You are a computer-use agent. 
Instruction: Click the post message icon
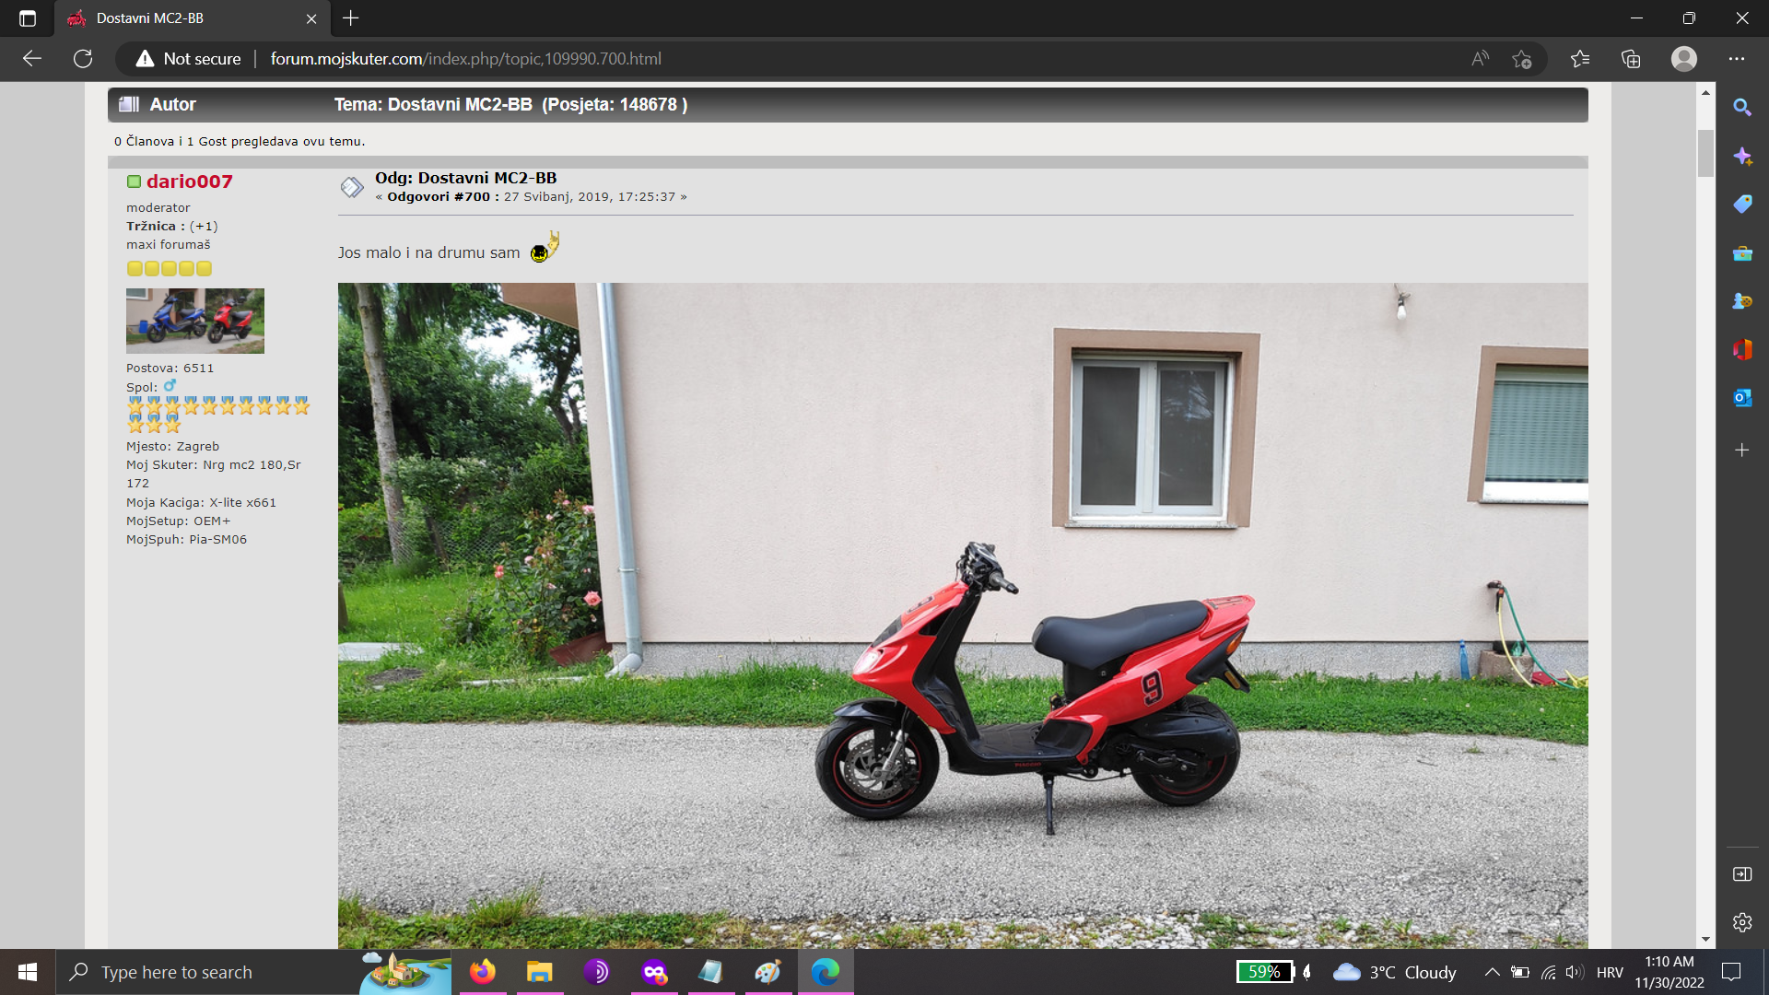351,188
